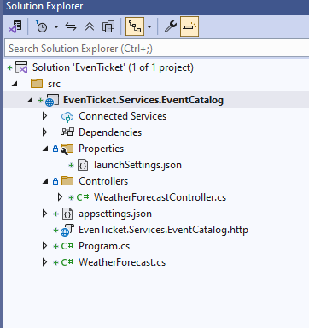The image size is (309, 328).
Task: Expand the Dependencies node
Action: tap(44, 132)
